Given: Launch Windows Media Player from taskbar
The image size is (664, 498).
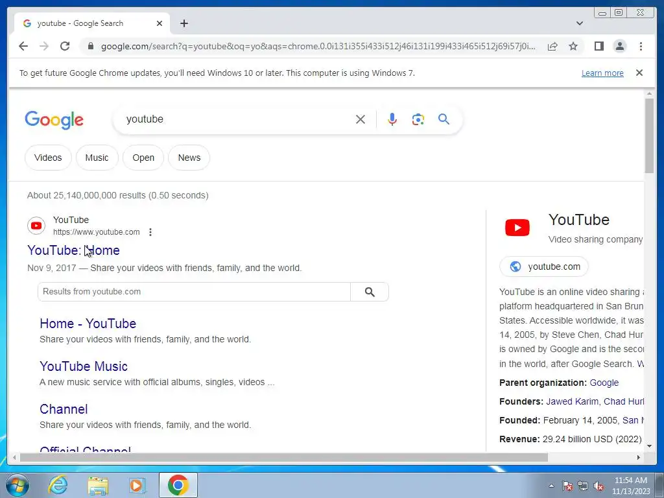Looking at the screenshot, I should click(x=137, y=485).
